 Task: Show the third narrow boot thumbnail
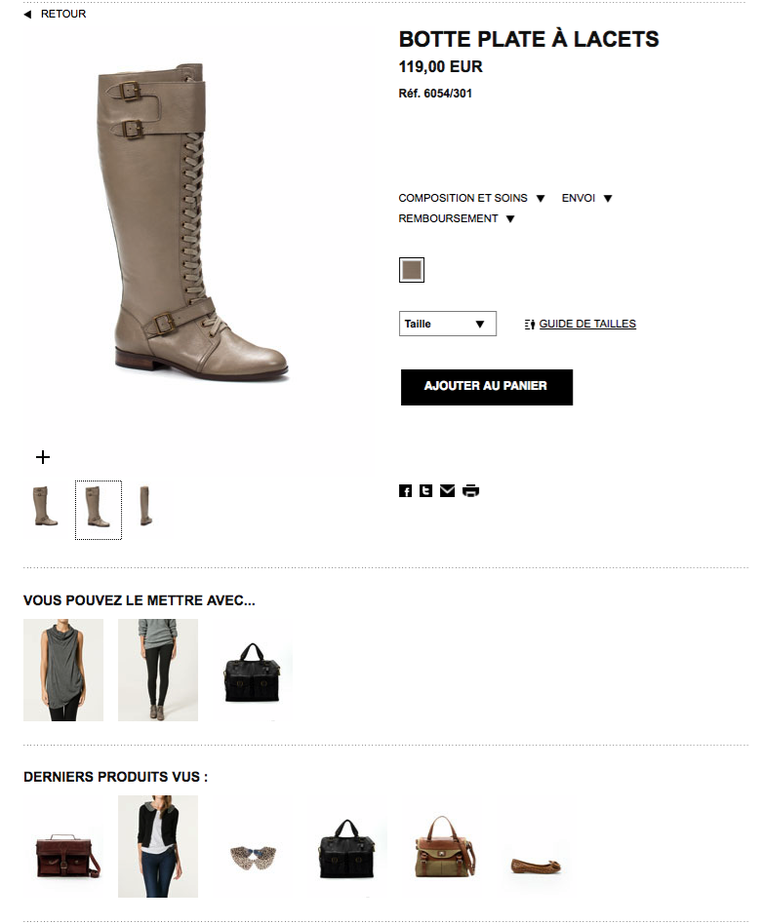point(145,506)
